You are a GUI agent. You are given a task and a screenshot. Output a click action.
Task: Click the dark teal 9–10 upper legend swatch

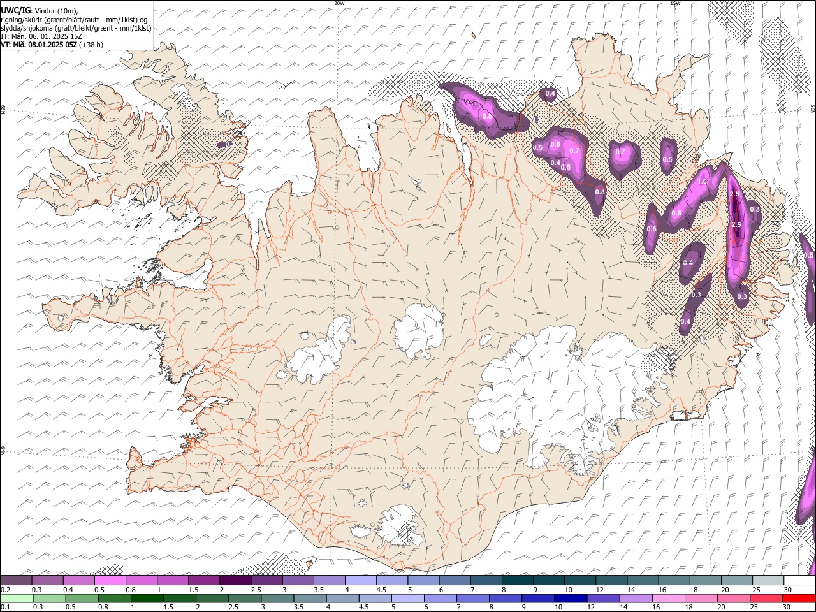click(548, 580)
